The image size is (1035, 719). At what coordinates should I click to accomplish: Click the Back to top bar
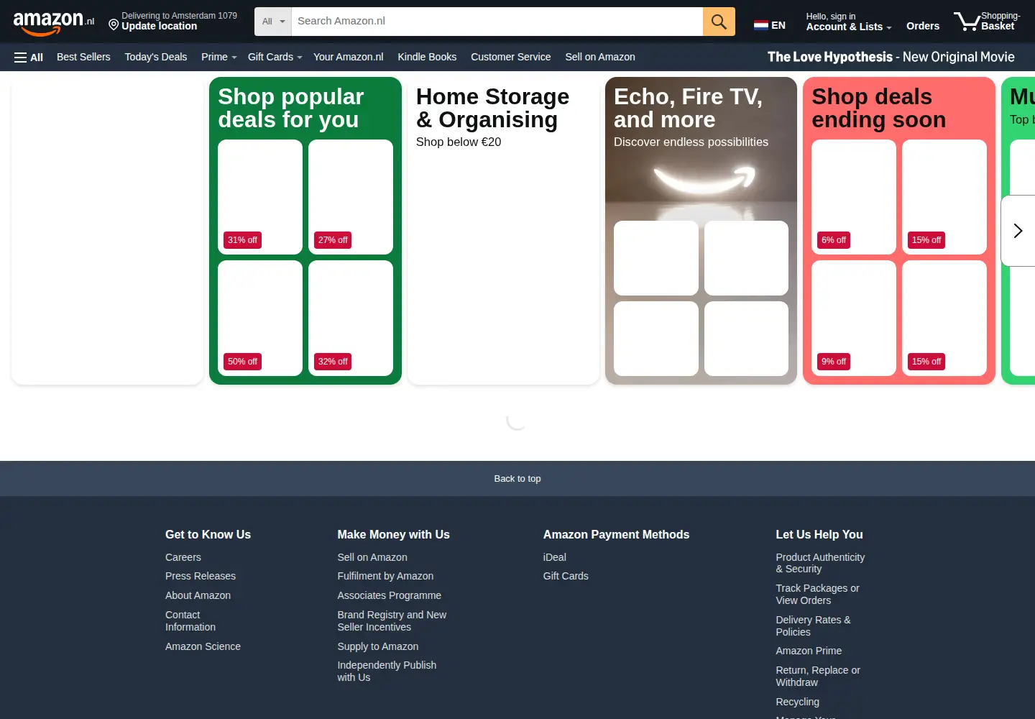coord(517,479)
